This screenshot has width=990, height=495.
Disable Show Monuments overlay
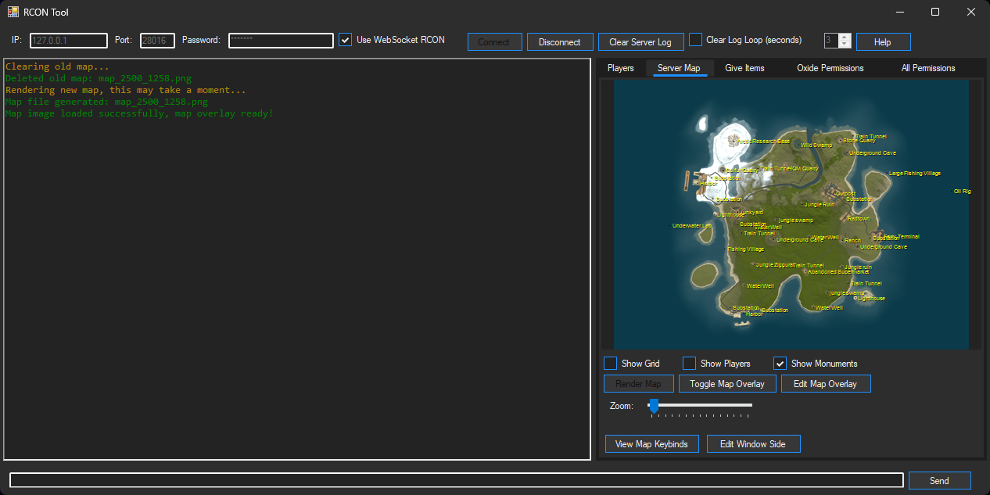click(x=780, y=363)
